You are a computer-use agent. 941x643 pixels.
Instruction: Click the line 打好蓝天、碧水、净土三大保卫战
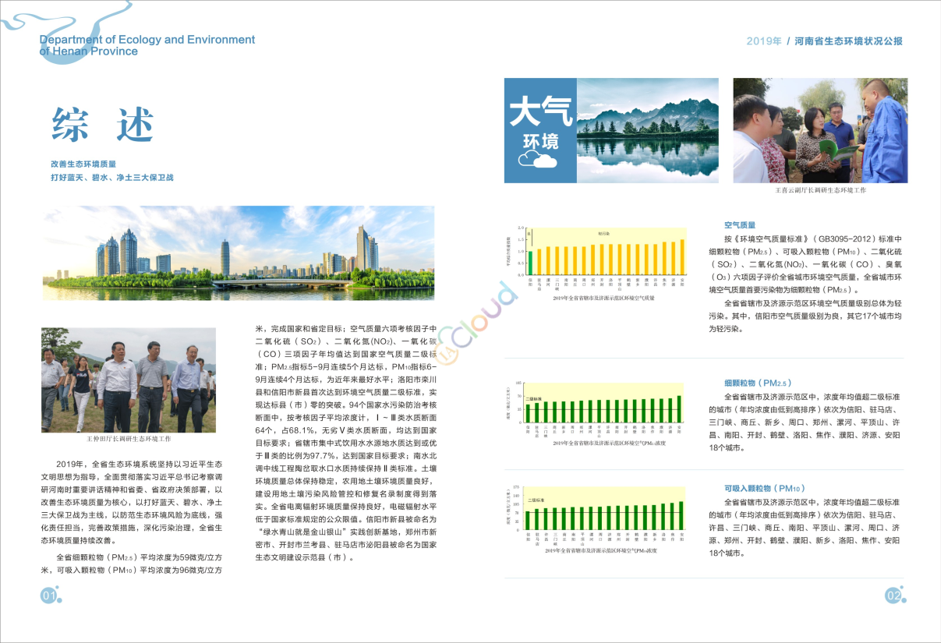click(x=111, y=178)
